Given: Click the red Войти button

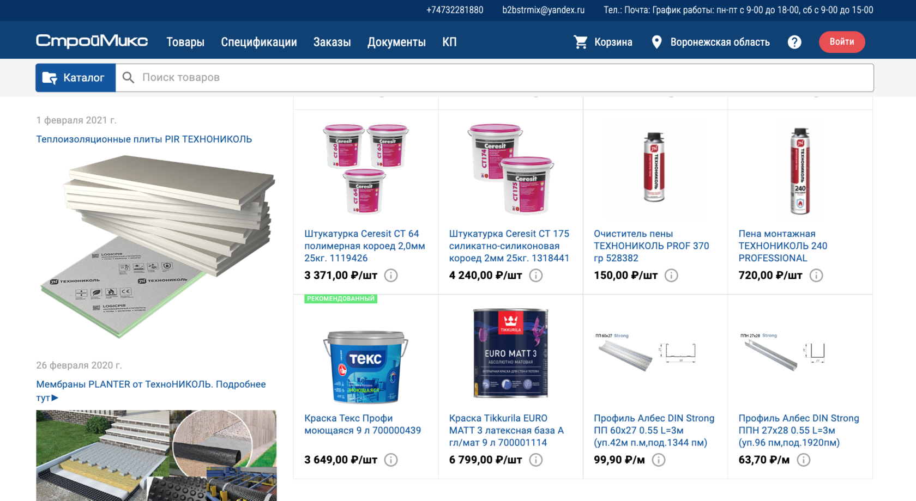Looking at the screenshot, I should [842, 42].
